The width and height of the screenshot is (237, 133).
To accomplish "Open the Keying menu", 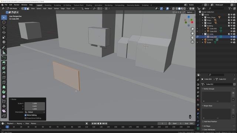I will tap(20, 123).
